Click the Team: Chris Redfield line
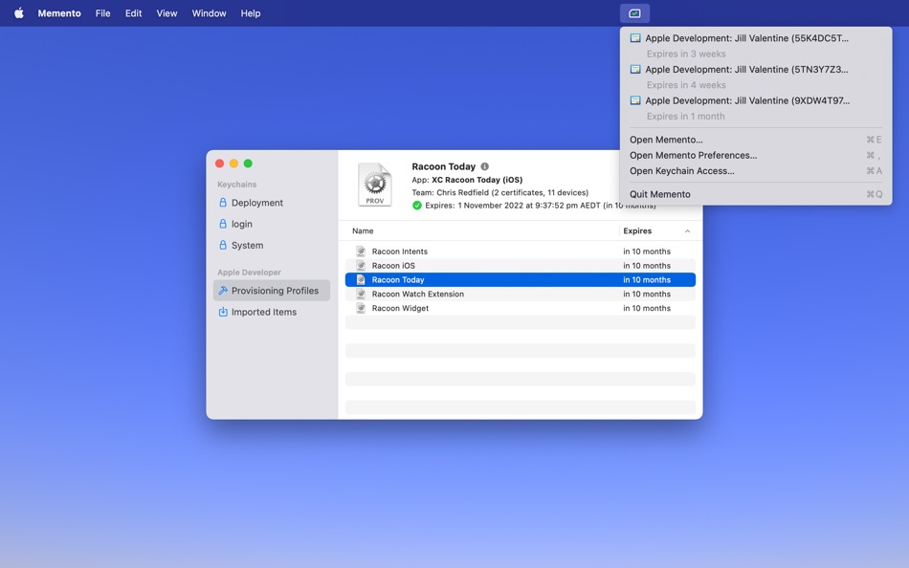 tap(499, 192)
